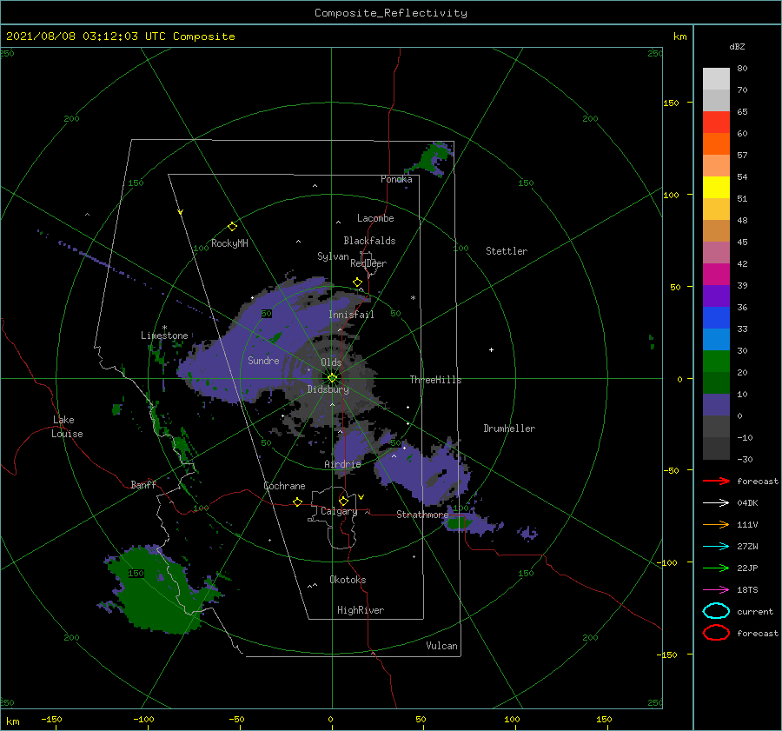
Task: Click the Banff label
Action: pyautogui.click(x=143, y=484)
